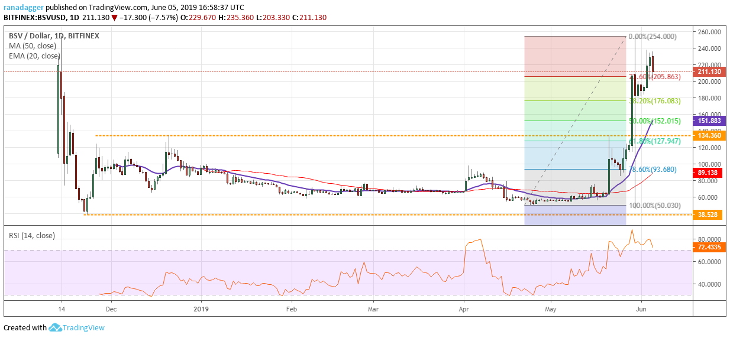
Task: Click the 211.130 current price label
Action: pos(709,71)
